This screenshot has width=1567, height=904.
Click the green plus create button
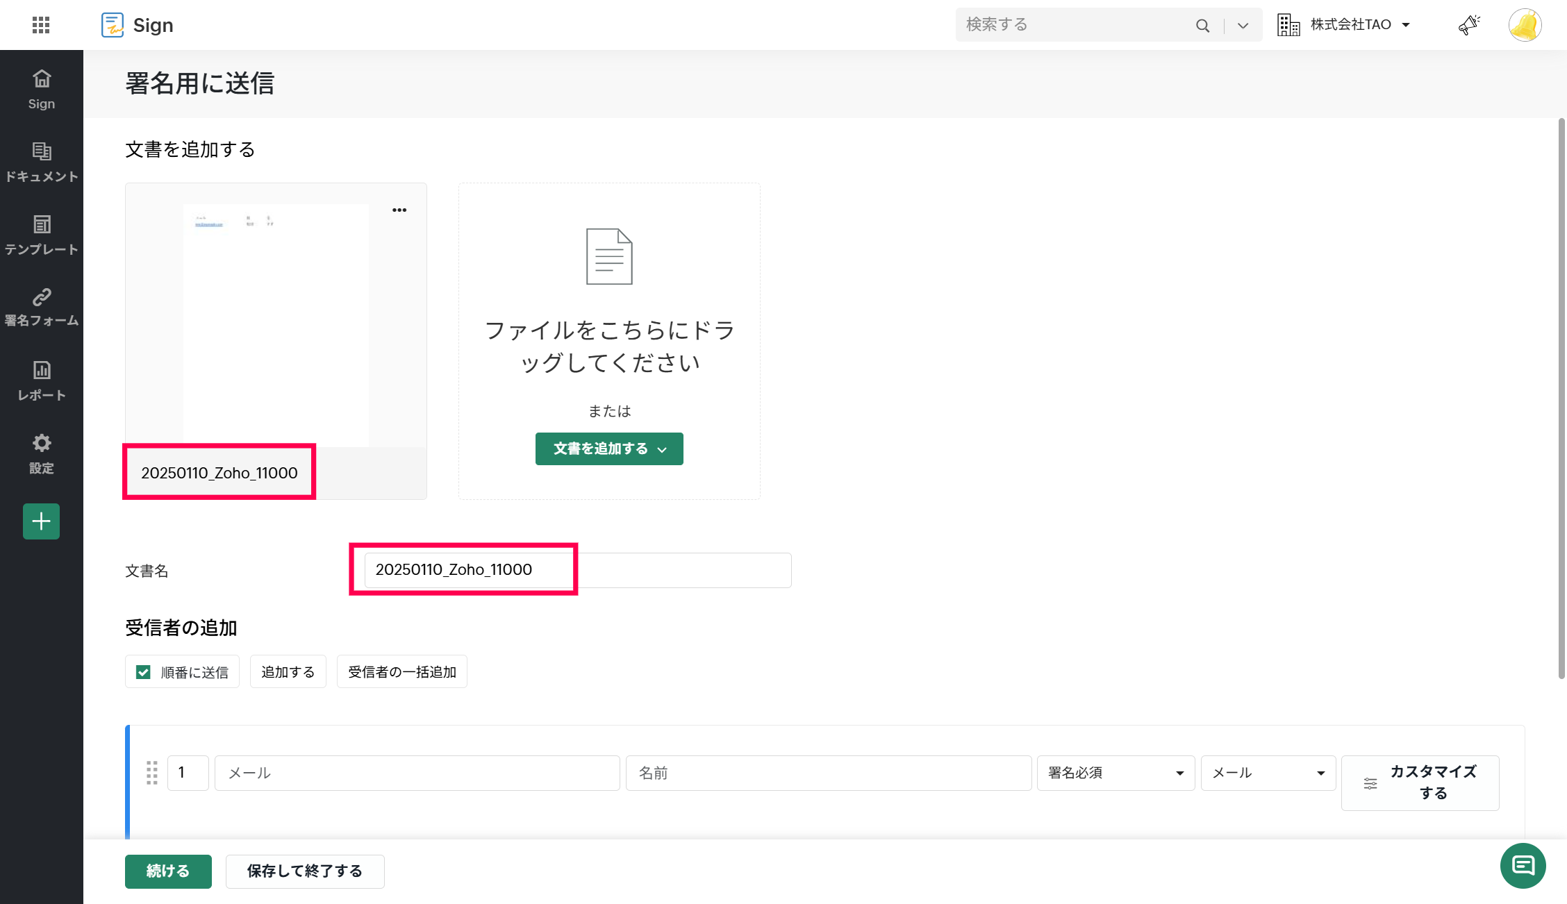[x=41, y=521]
